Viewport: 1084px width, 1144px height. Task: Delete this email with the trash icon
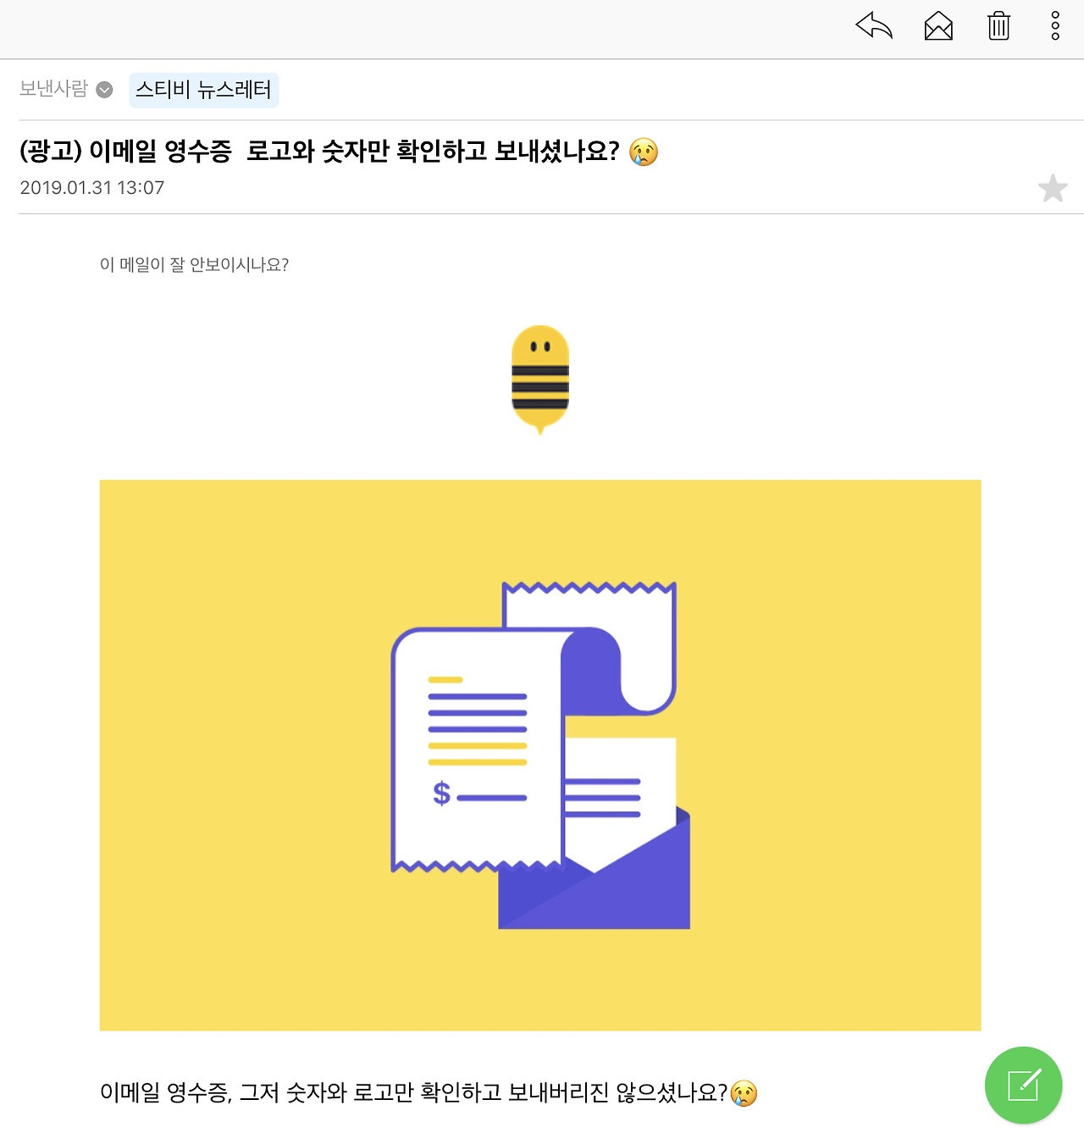coord(999,26)
